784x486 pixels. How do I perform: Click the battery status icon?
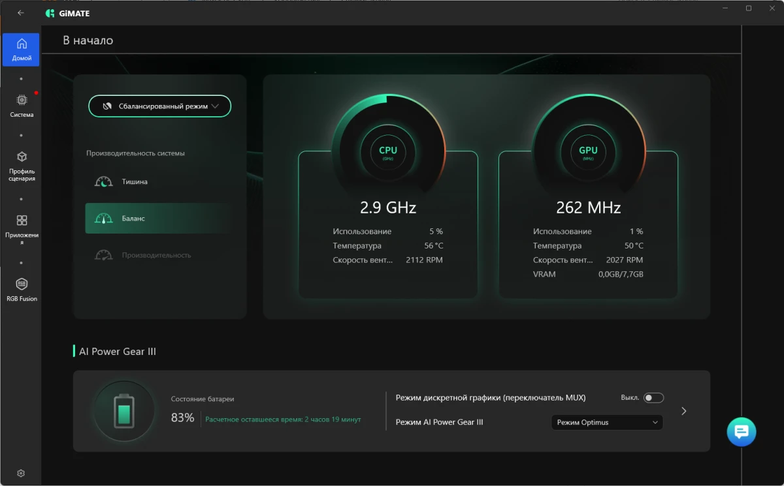coord(124,411)
